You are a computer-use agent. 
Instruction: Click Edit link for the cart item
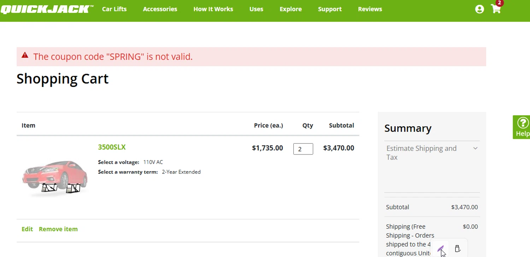point(27,229)
